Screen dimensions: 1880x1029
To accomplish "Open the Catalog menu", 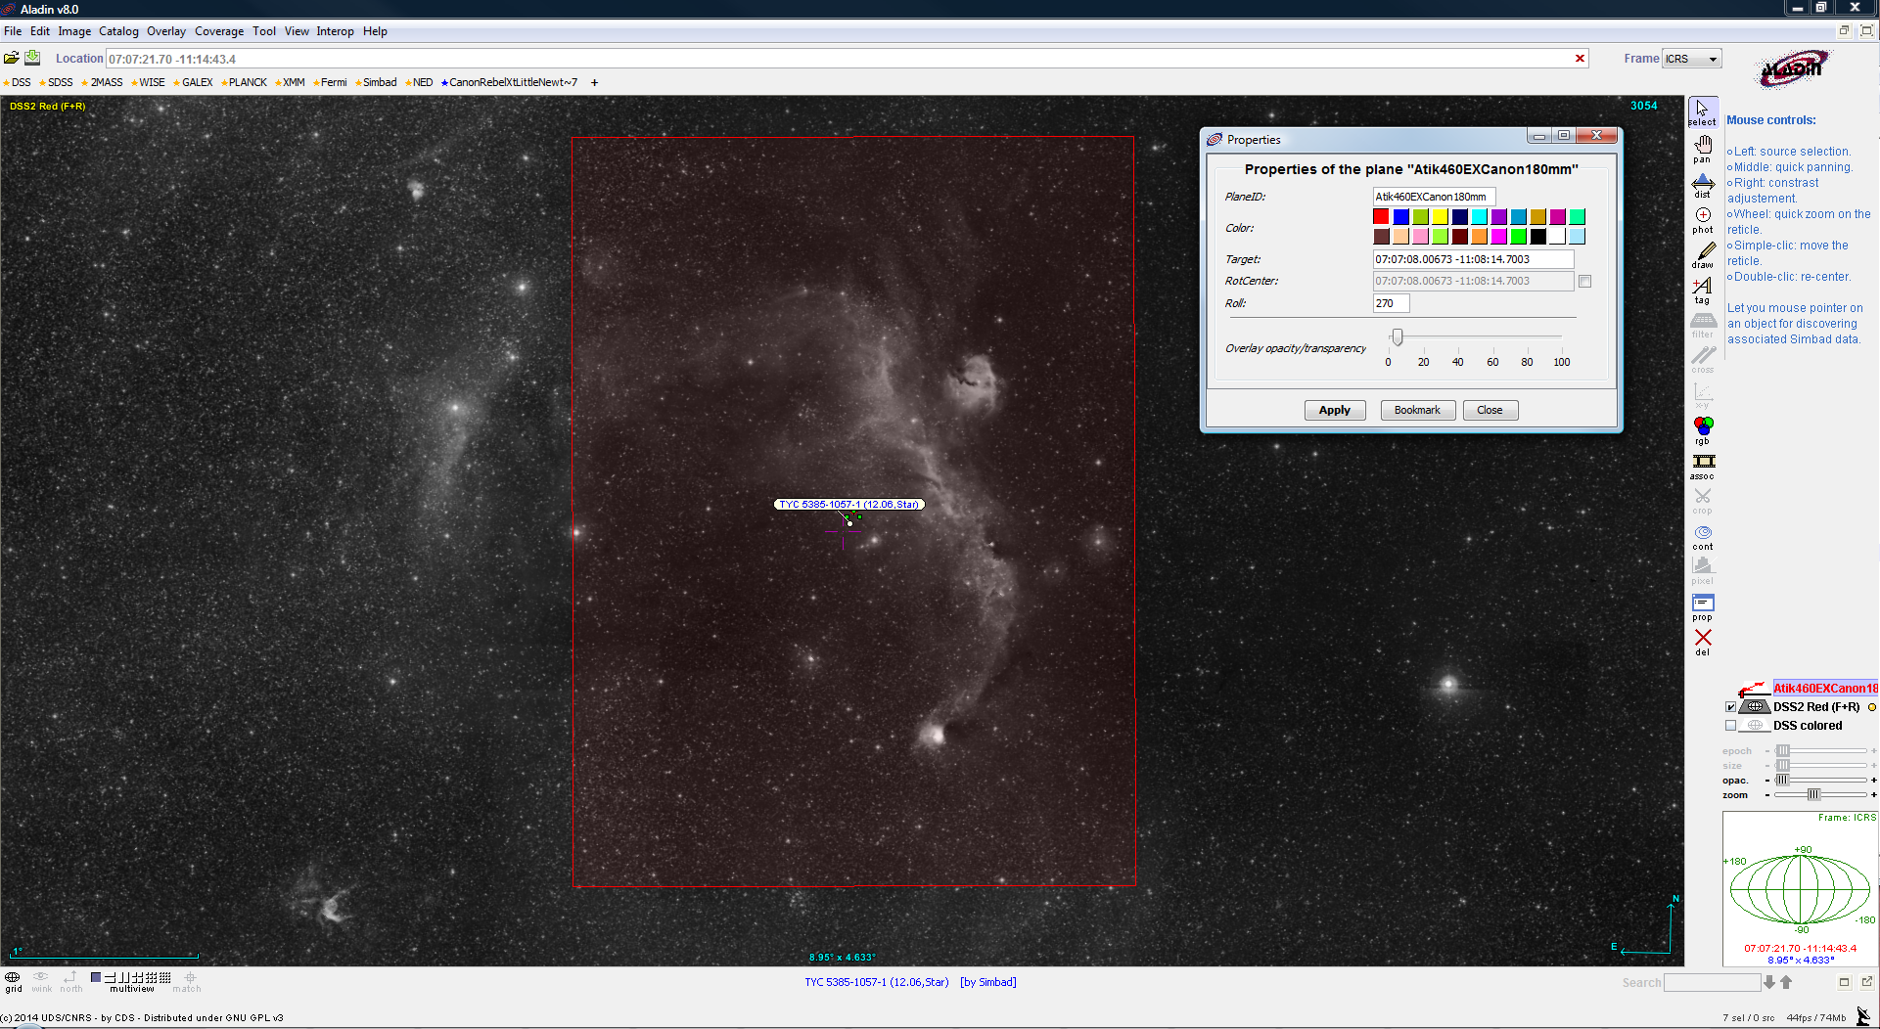I will pyautogui.click(x=118, y=31).
